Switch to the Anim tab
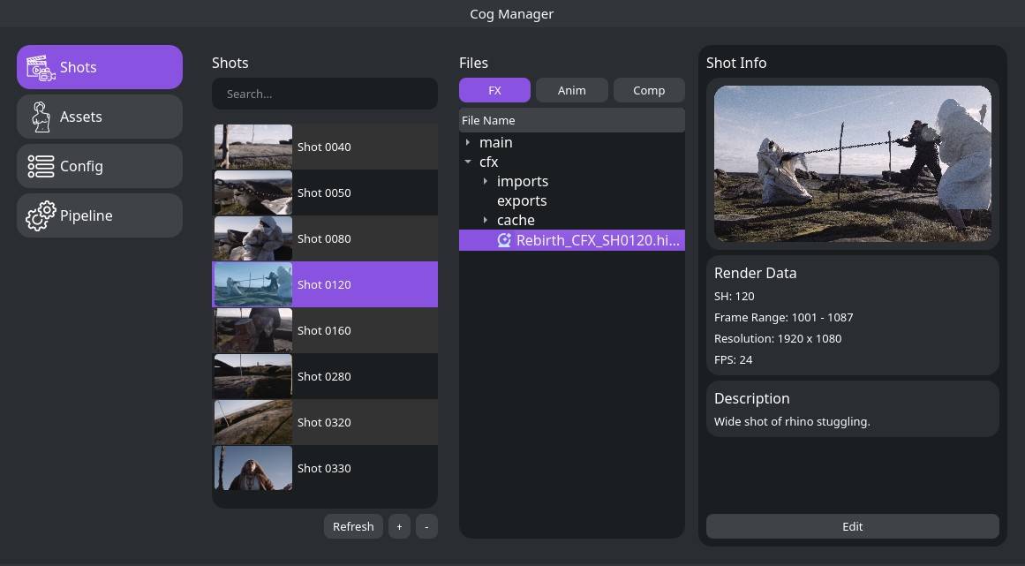Image resolution: width=1025 pixels, height=566 pixels. 571,90
